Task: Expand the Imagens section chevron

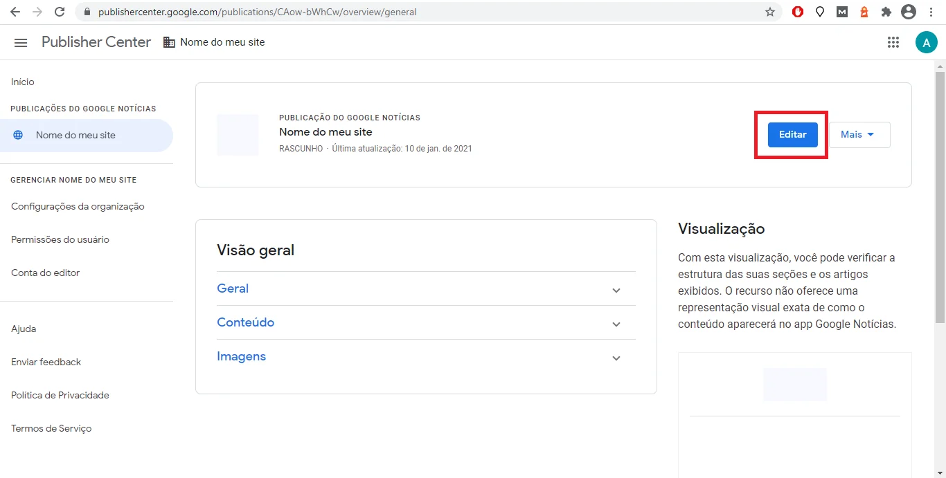Action: 616,358
